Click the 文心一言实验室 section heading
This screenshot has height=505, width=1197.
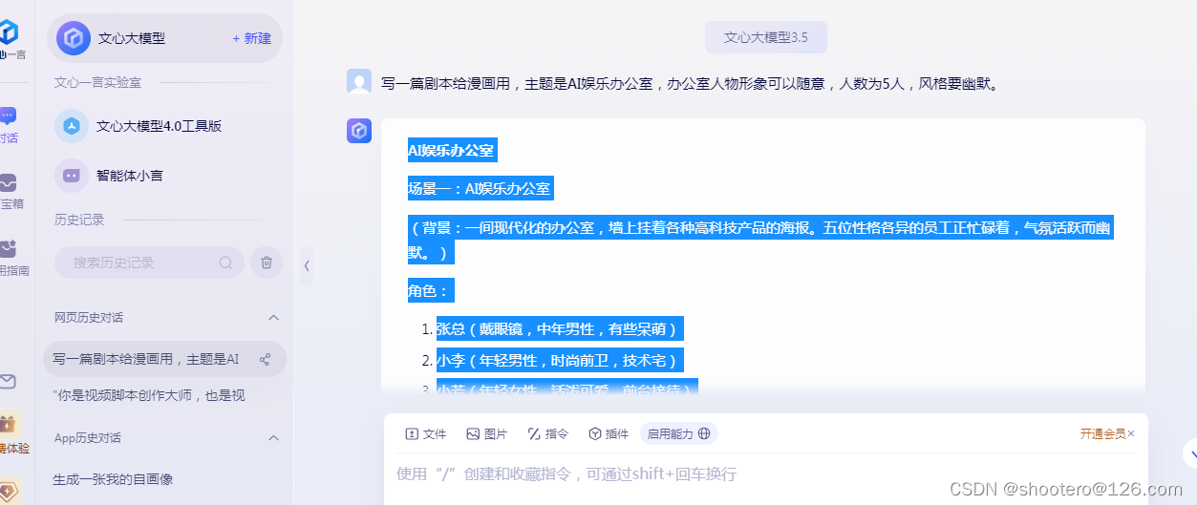(x=97, y=83)
